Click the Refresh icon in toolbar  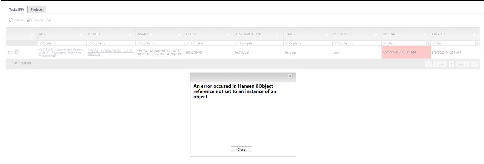click(10, 20)
